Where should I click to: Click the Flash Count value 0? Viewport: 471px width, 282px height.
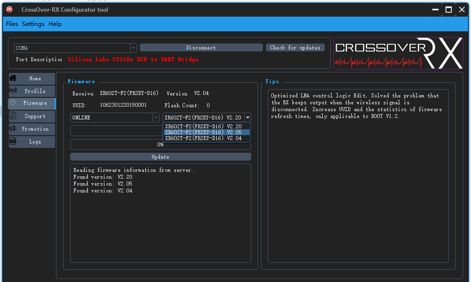click(208, 105)
